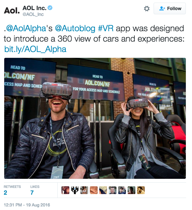
Task: View the 2 retweets count
Action: coord(5,193)
